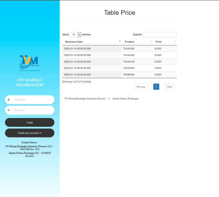The image size is (219, 197).
Task: Click into the Username field
Action: coord(30,100)
